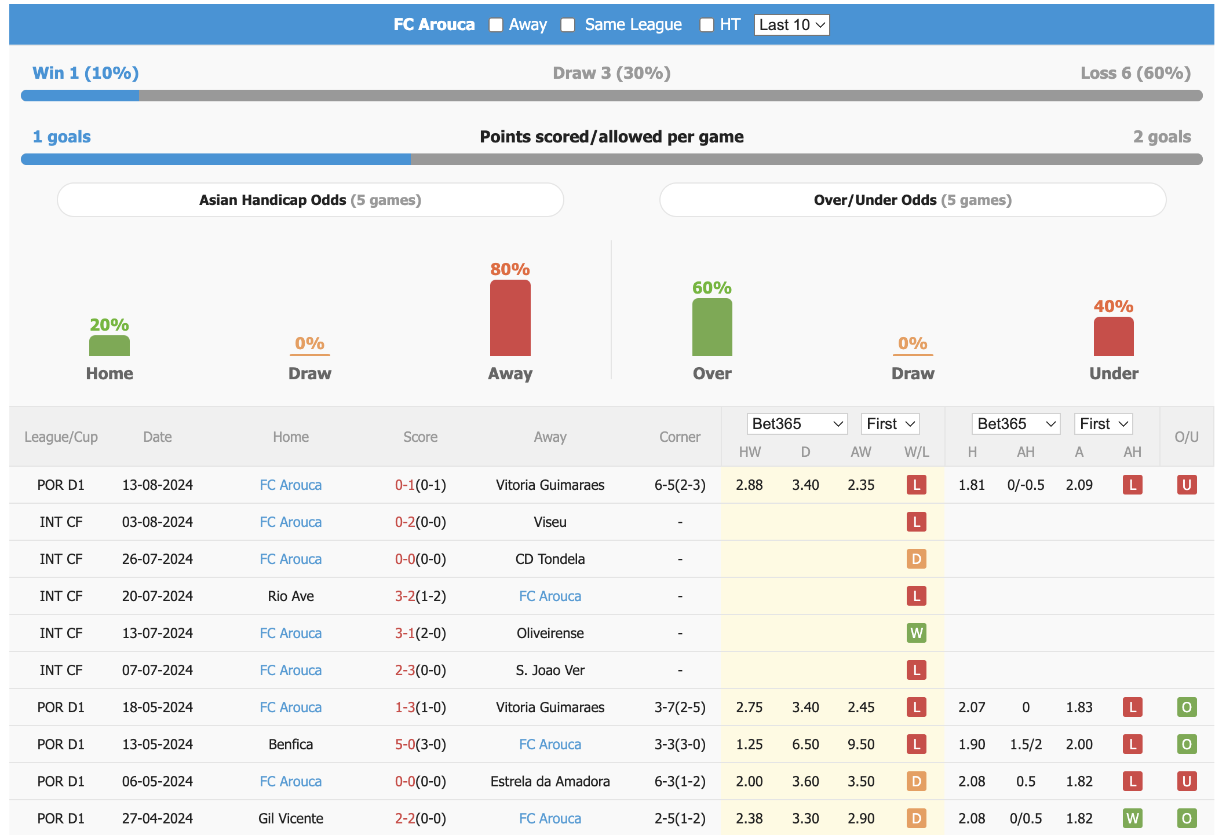
Task: Click the FC Arouca title in header
Action: pyautogui.click(x=434, y=24)
